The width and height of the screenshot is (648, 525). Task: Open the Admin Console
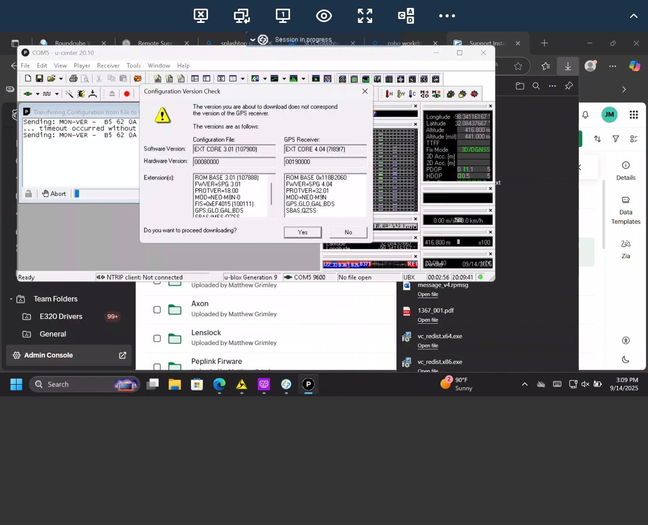click(69, 355)
